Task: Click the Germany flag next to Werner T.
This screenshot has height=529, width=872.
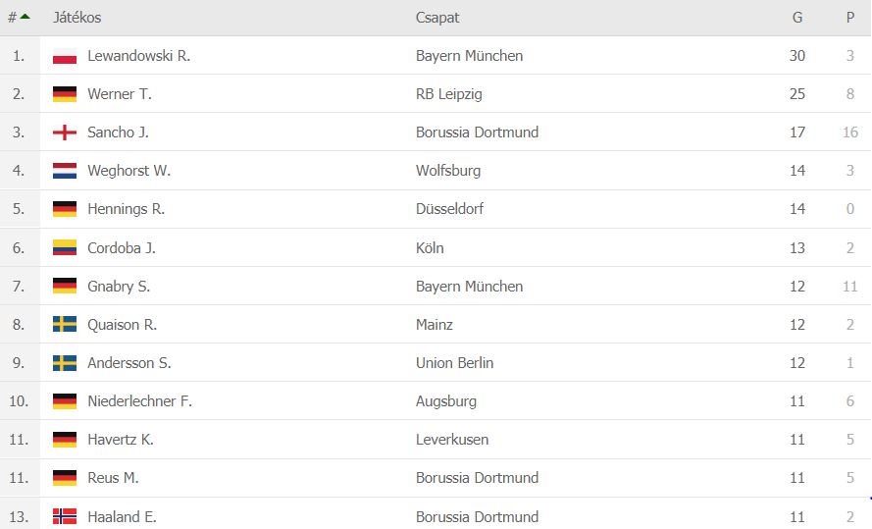Action: tap(65, 94)
